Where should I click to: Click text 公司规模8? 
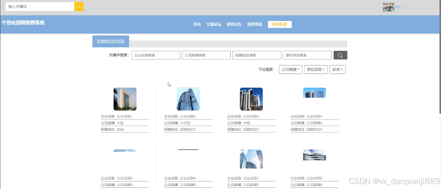314,185
